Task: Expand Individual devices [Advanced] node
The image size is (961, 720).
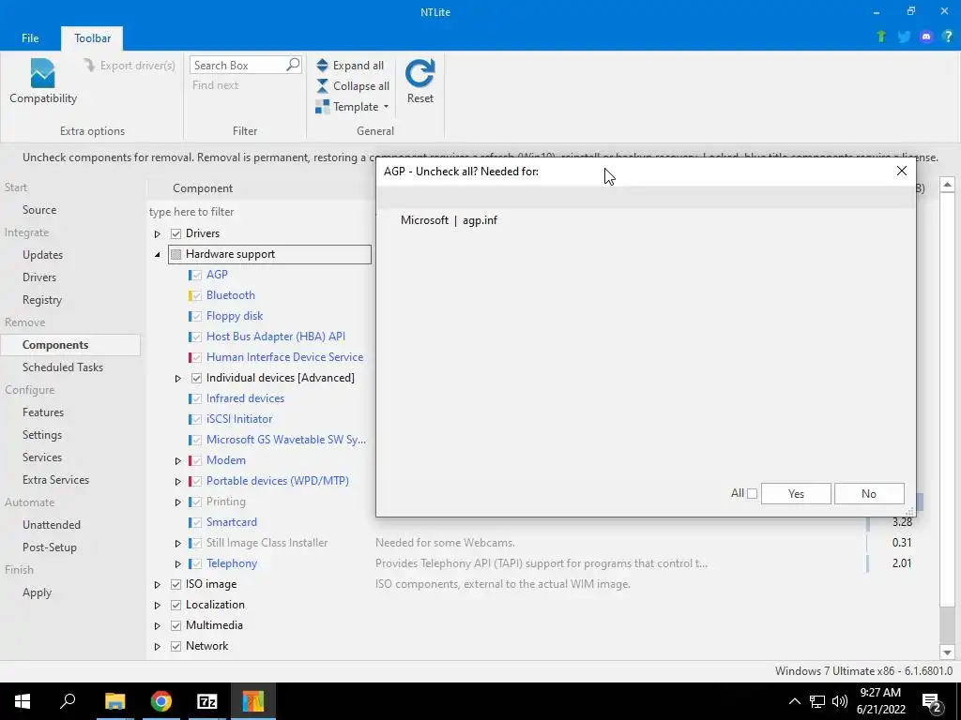Action: point(177,379)
